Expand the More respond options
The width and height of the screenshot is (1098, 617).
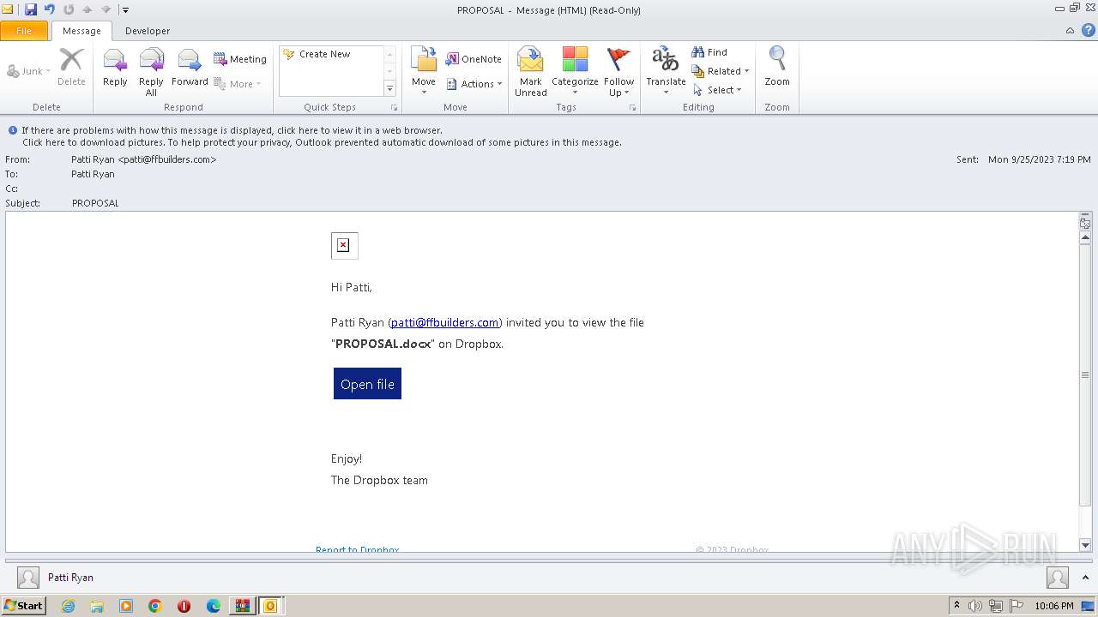click(x=238, y=84)
